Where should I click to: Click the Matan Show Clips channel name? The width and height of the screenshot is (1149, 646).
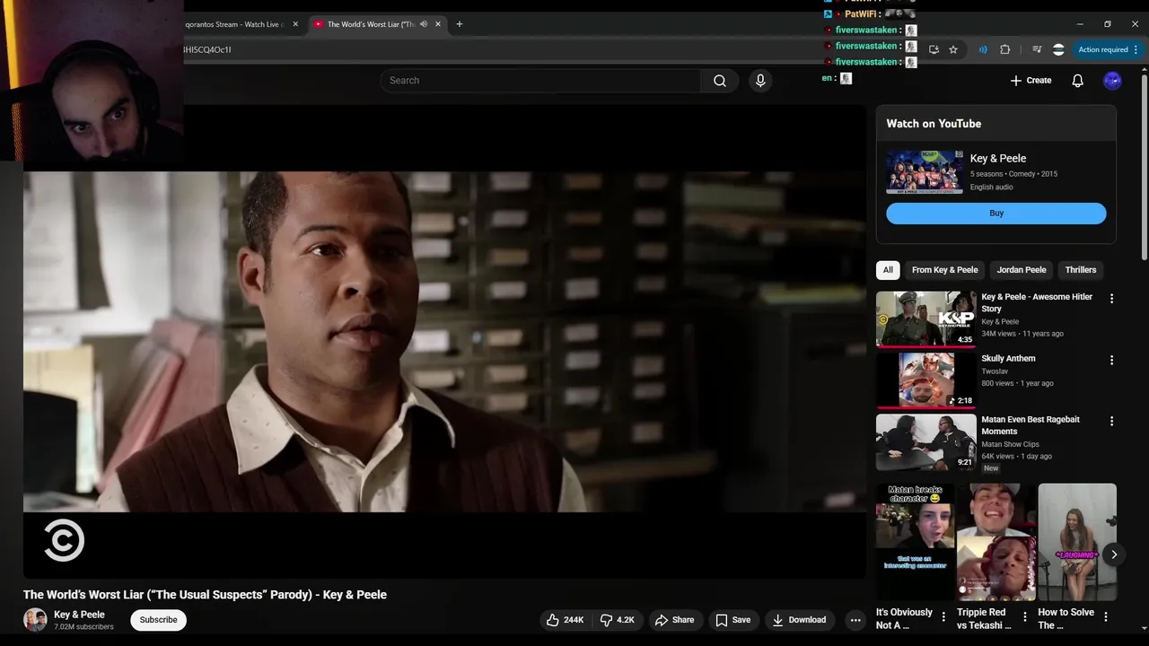1010,444
